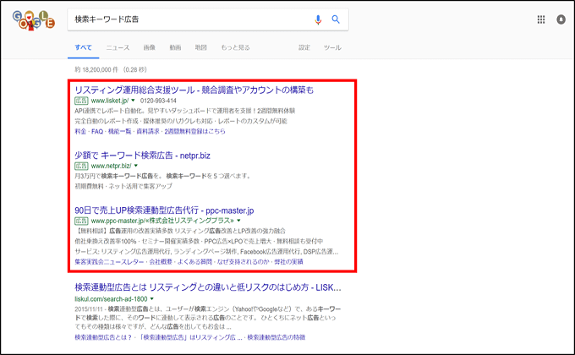Open the「検索連動型広告」はリスティング広 sublink
Image resolution: width=575 pixels, height=355 pixels.
pos(190,337)
